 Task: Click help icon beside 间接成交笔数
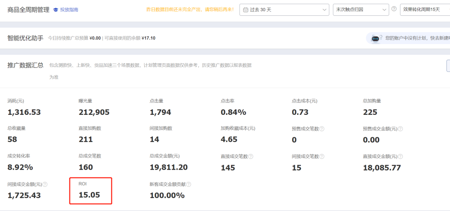tap(322, 156)
